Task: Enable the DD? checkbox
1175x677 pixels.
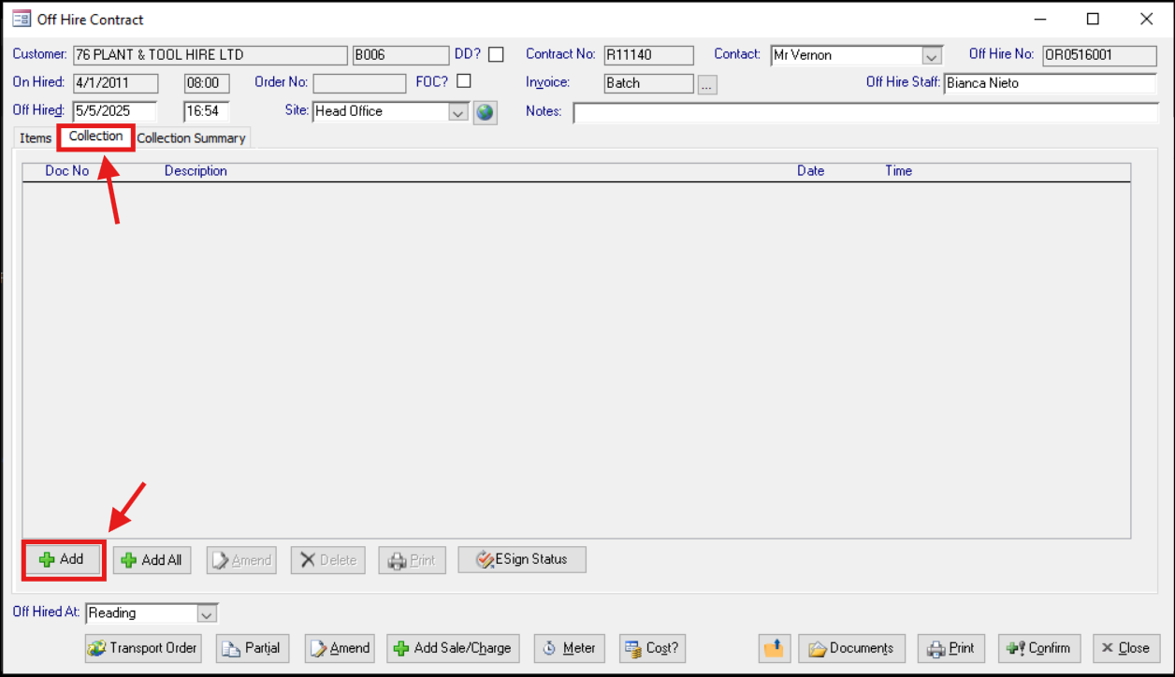Action: point(495,53)
